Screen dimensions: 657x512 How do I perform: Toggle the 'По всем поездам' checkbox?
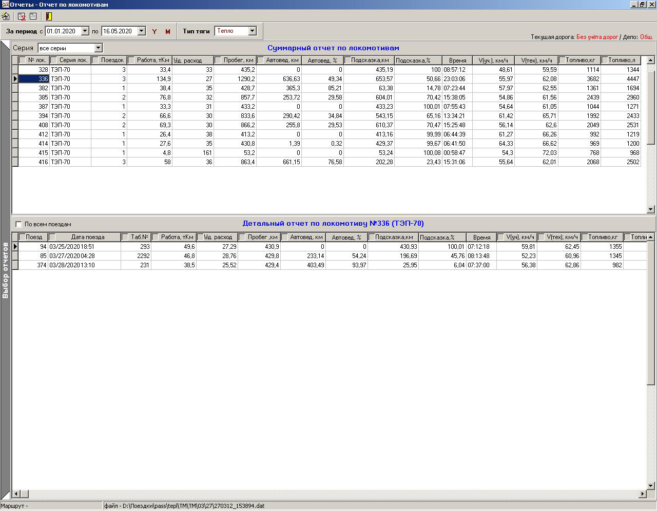click(19, 224)
